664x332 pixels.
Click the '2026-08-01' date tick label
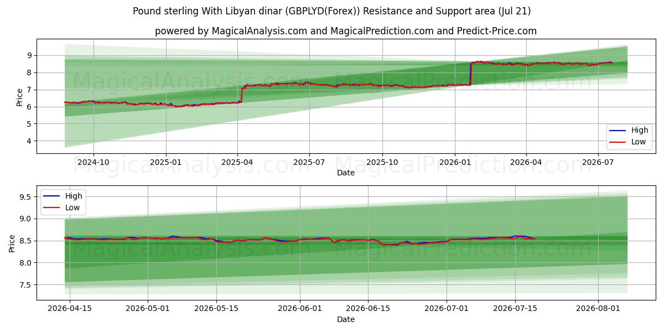(598, 309)
